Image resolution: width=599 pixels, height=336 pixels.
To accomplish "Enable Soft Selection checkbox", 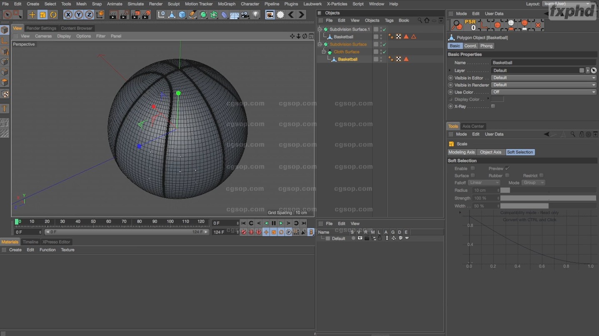I will (x=473, y=168).
